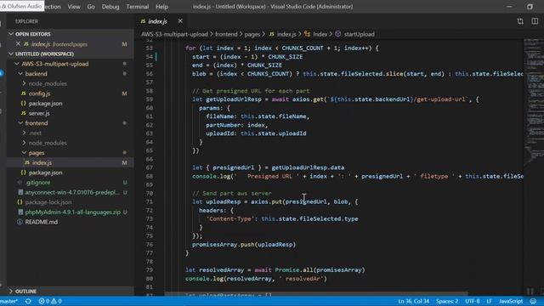Place cursor on the promisesArray.push(uploadResp) line
The height and width of the screenshot is (306, 544).
point(244,244)
